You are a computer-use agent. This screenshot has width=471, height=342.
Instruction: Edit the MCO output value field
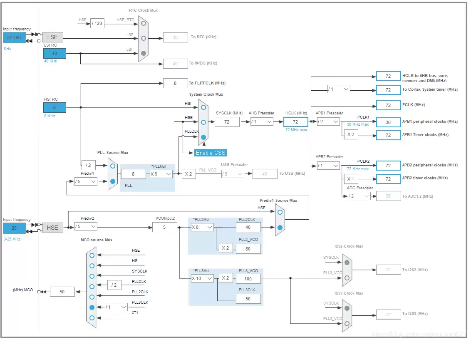pos(62,292)
